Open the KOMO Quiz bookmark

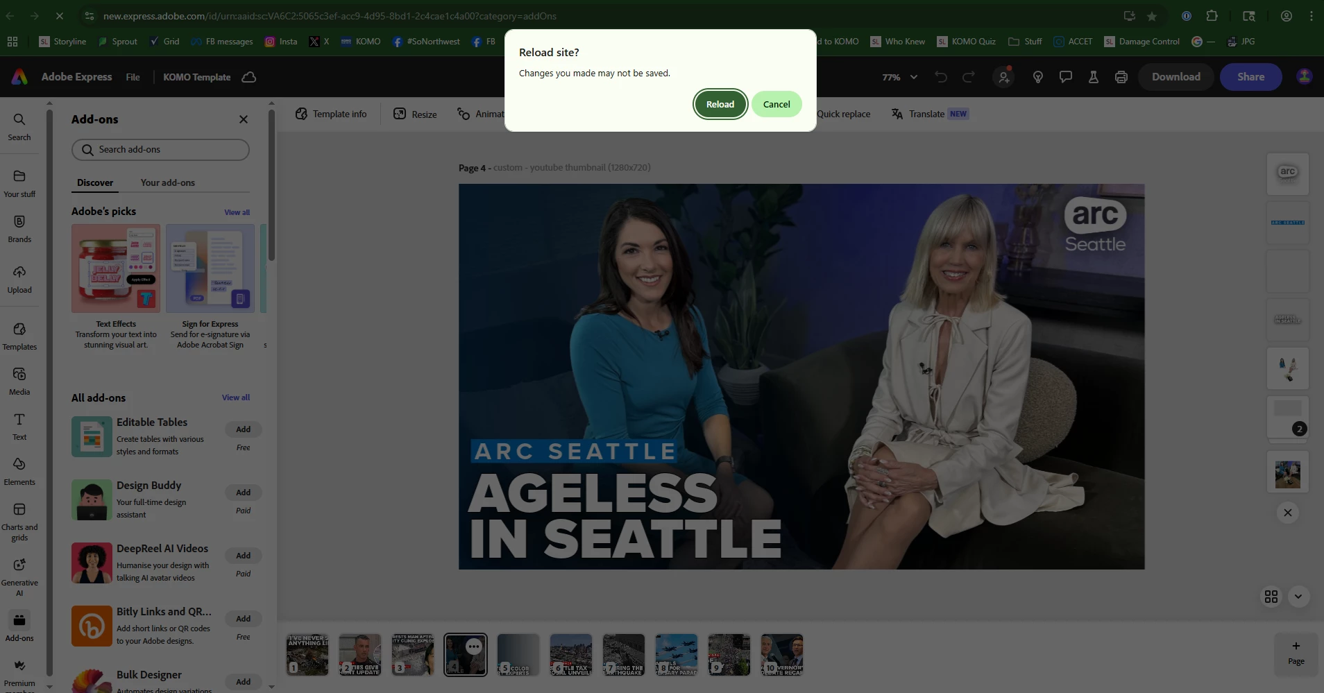[966, 42]
